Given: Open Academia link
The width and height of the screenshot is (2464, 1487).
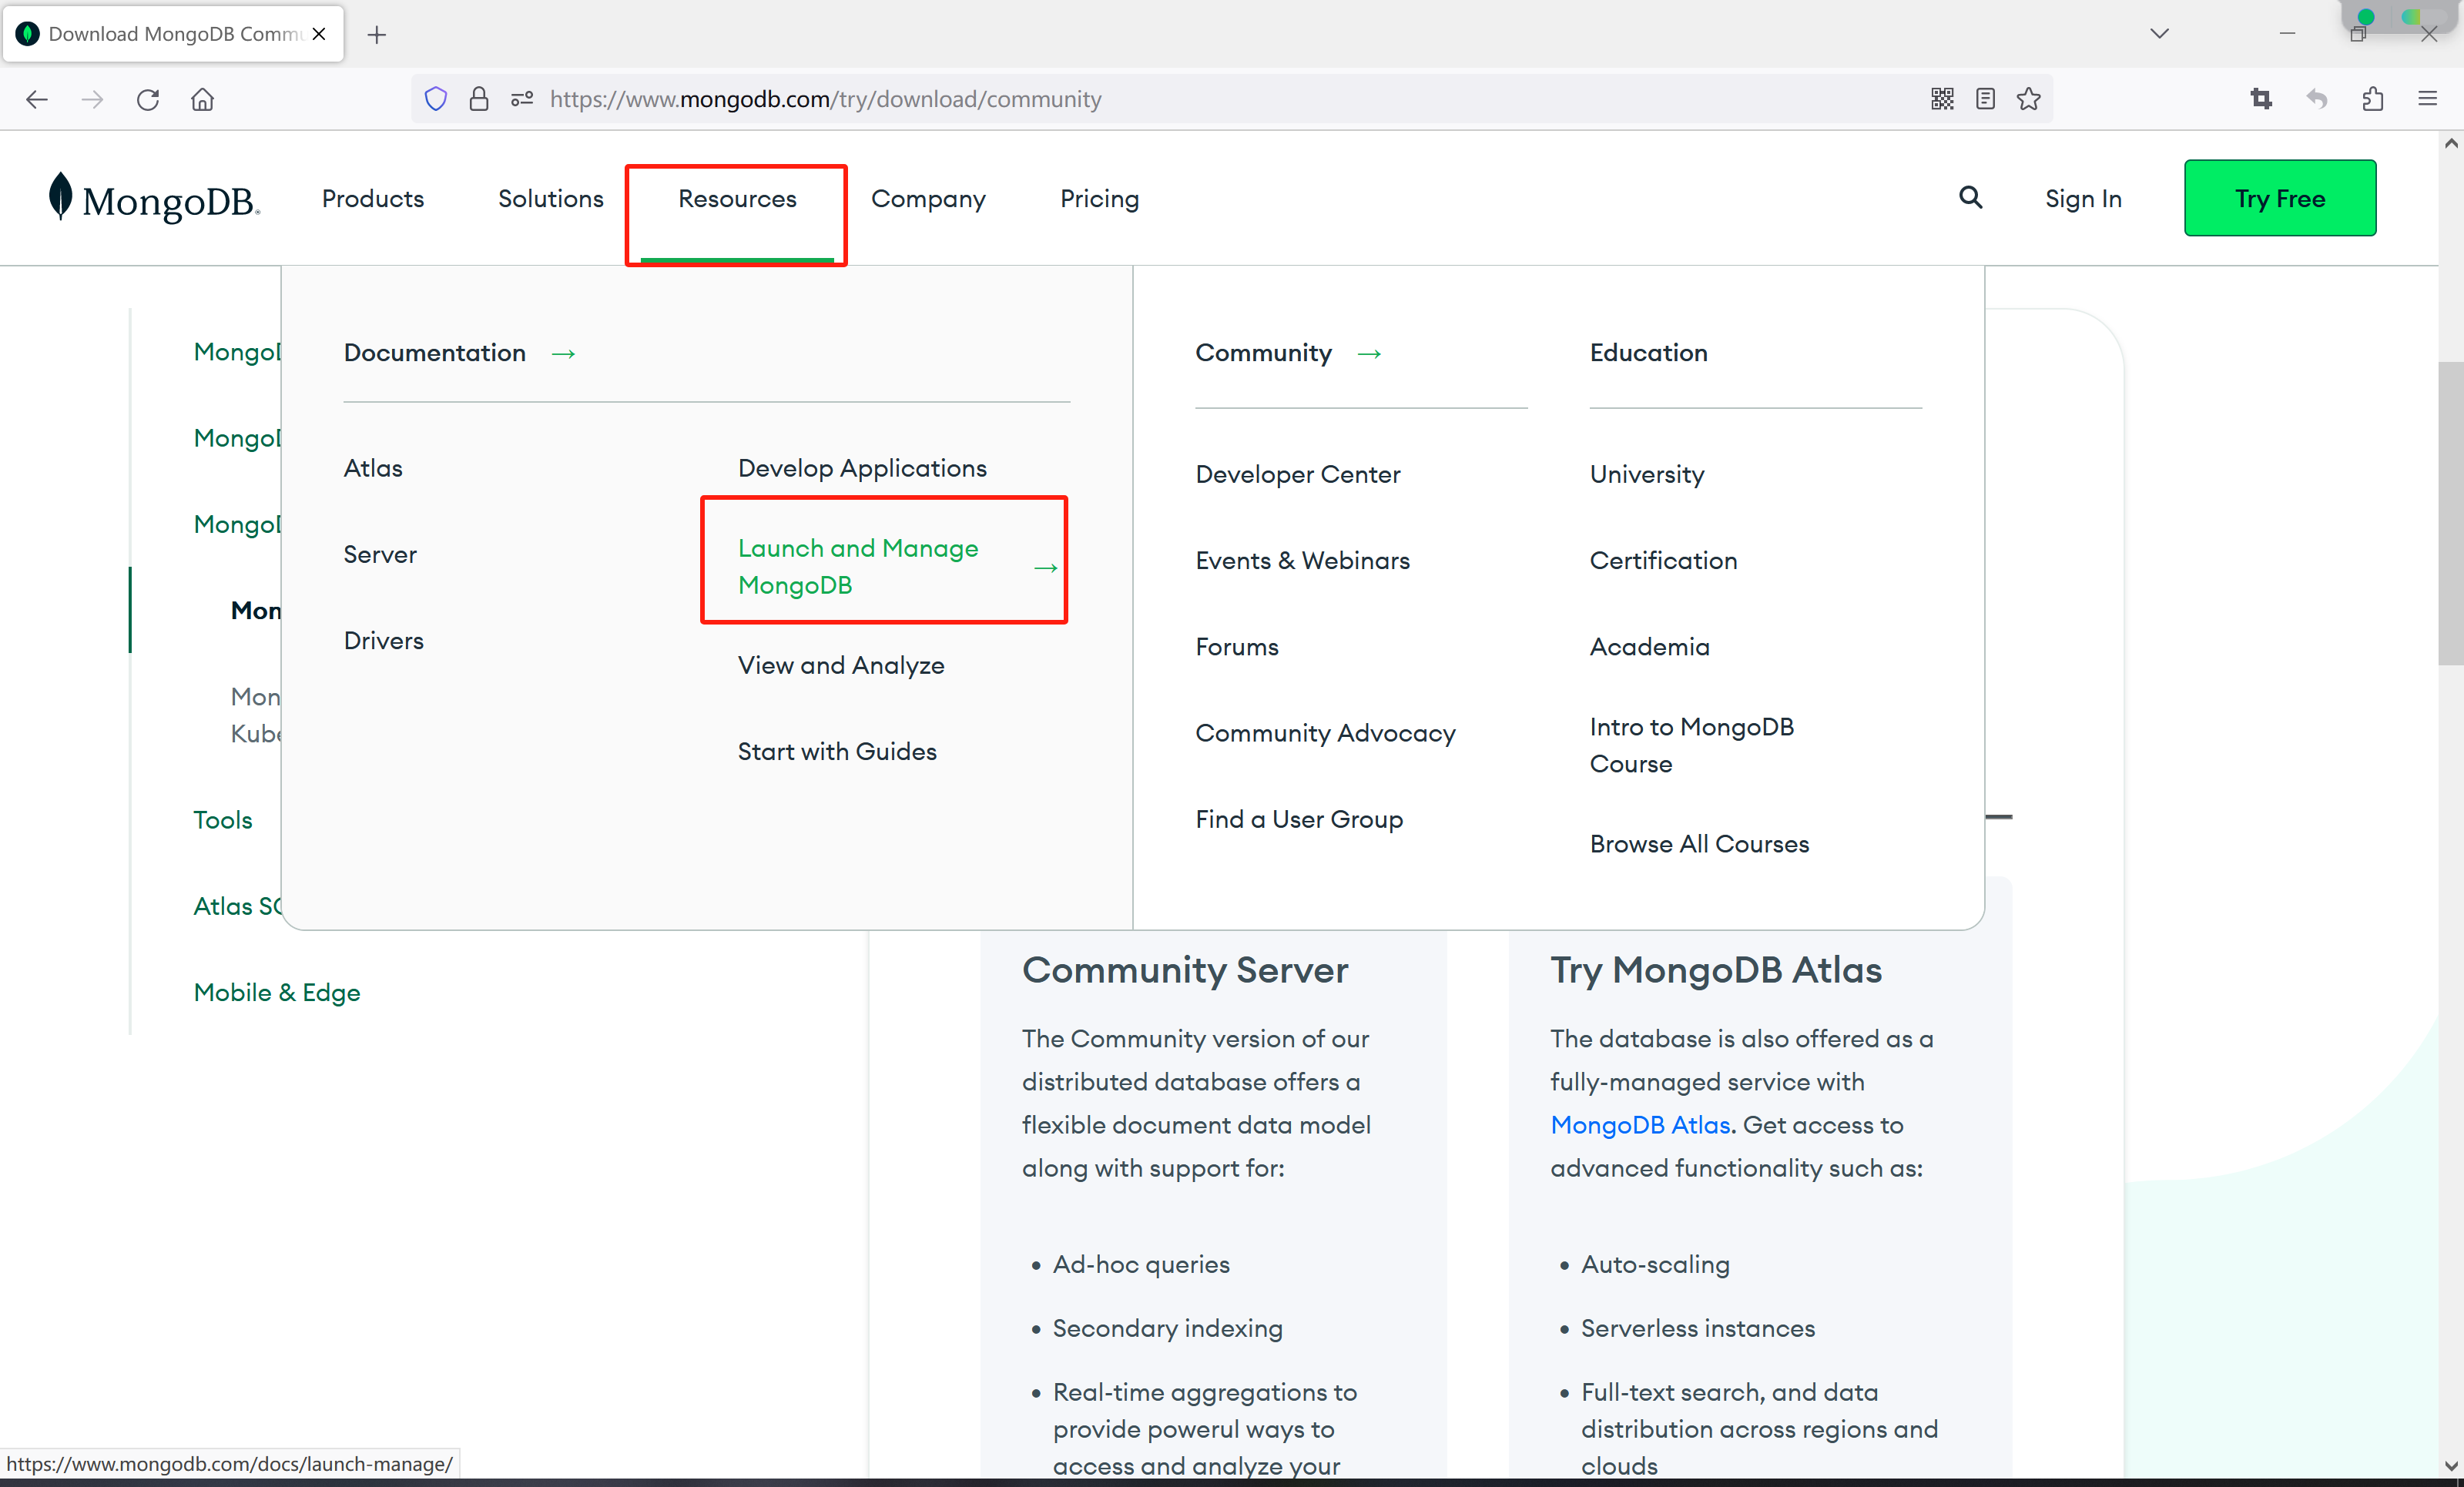Looking at the screenshot, I should click(x=1650, y=646).
